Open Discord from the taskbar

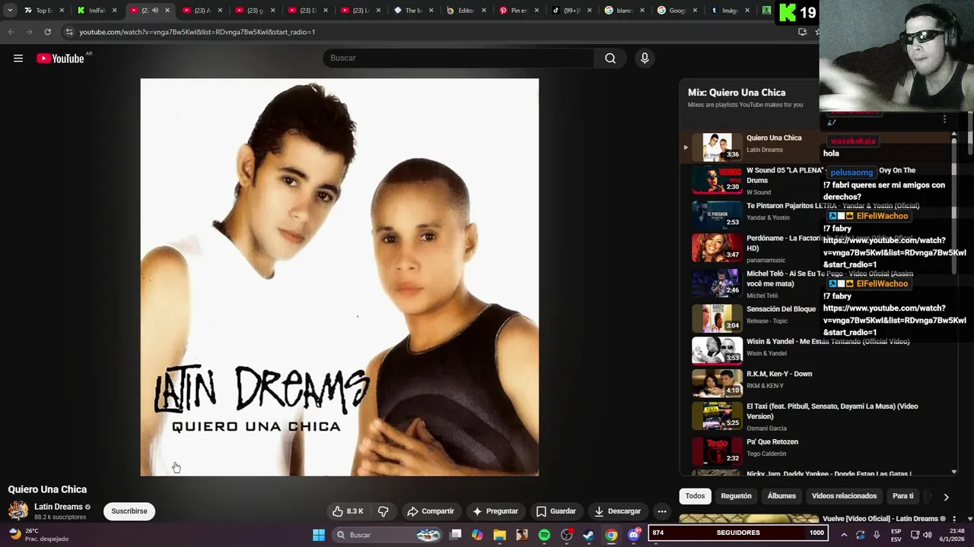pyautogui.click(x=633, y=535)
